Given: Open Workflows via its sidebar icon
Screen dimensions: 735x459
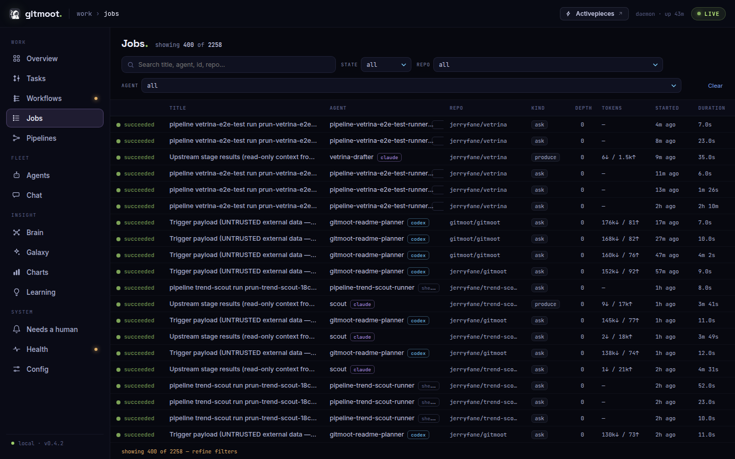Looking at the screenshot, I should tap(16, 98).
